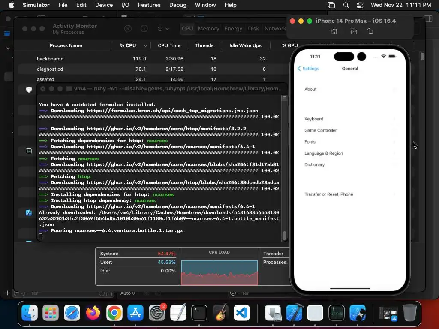The width and height of the screenshot is (439, 329).
Task: Open Xcode from the Dock
Action: click(x=294, y=313)
